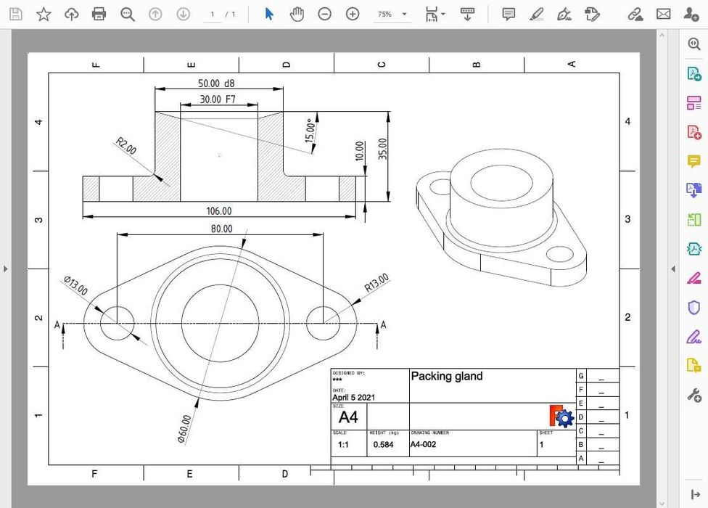Click the 80.00 dimension label

coord(222,229)
